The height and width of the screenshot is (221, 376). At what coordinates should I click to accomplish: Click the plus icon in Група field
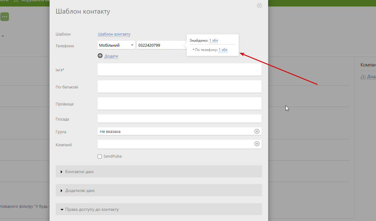tap(257, 131)
